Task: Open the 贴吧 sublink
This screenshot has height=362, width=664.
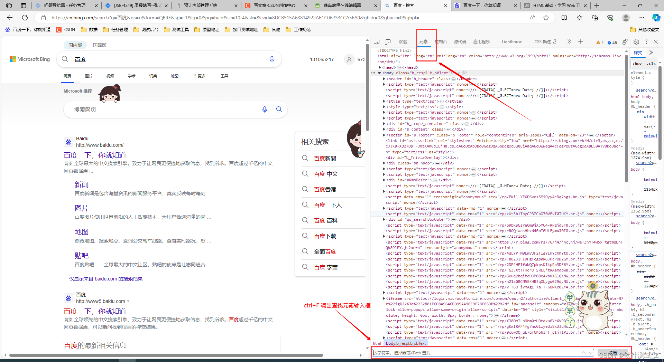Action: 82,256
